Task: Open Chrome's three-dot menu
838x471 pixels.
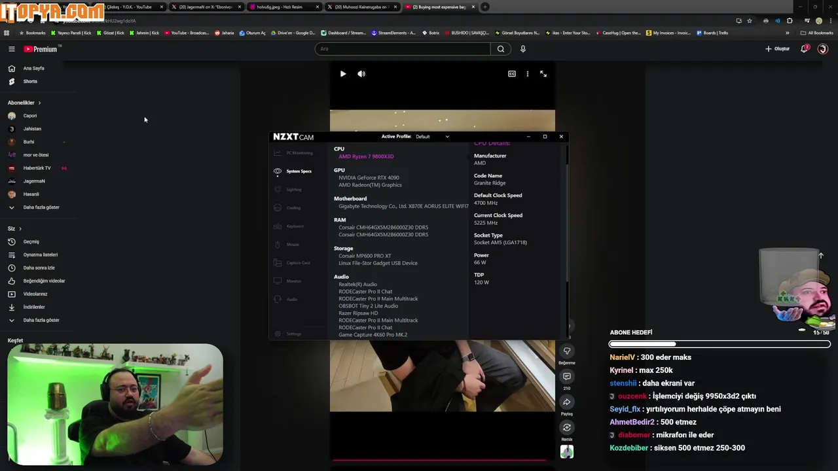Action: (830, 21)
